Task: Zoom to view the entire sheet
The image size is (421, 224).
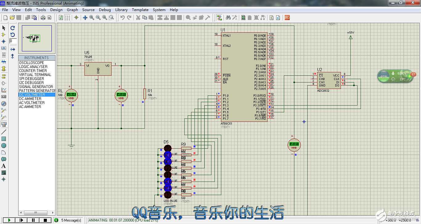Action: click(105, 18)
